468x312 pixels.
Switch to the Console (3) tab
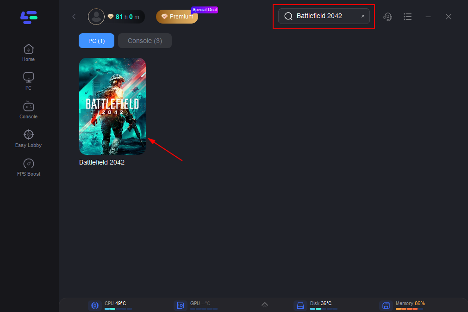(x=145, y=41)
